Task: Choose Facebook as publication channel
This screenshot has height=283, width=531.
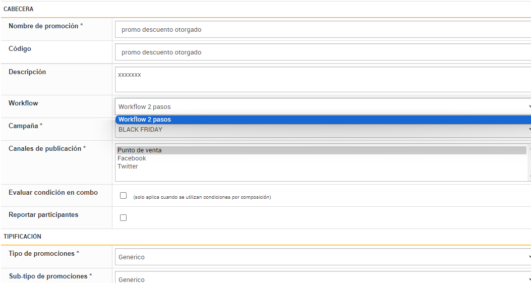Action: pyautogui.click(x=132, y=158)
